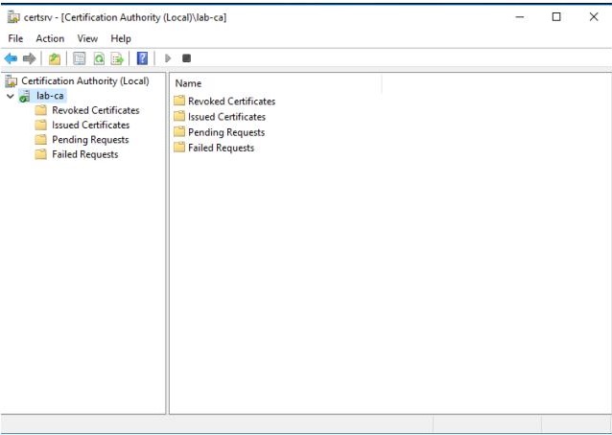612x435 pixels.
Task: Click the Name column header
Action: 188,83
